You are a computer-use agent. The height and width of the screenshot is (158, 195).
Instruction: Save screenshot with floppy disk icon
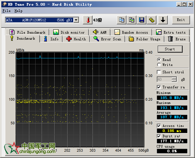(141, 20)
